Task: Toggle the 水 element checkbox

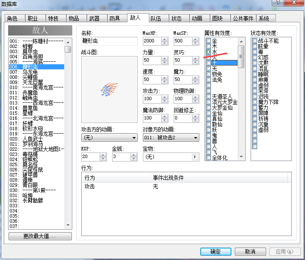Action: pyautogui.click(x=208, y=52)
